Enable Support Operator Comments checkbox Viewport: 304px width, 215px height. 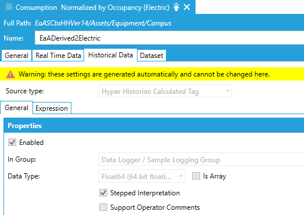103,207
